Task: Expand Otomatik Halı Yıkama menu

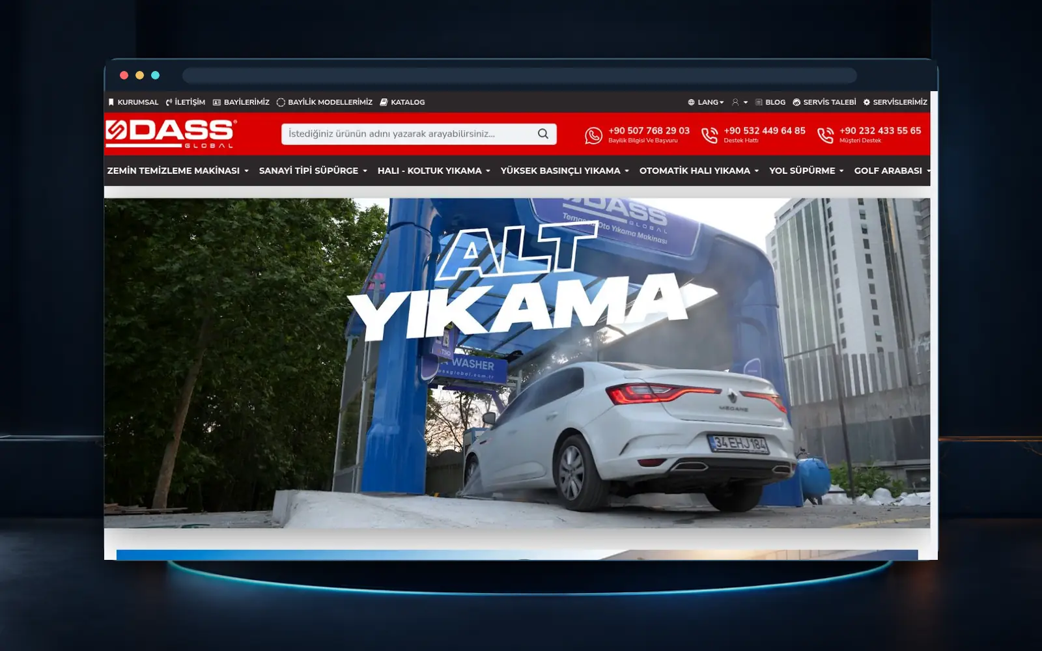Action: (699, 171)
